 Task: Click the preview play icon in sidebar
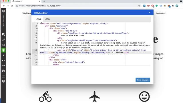click(3, 55)
